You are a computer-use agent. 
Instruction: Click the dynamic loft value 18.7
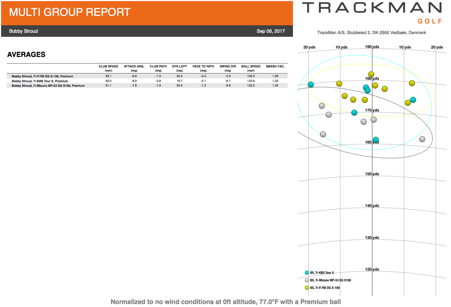click(180, 81)
